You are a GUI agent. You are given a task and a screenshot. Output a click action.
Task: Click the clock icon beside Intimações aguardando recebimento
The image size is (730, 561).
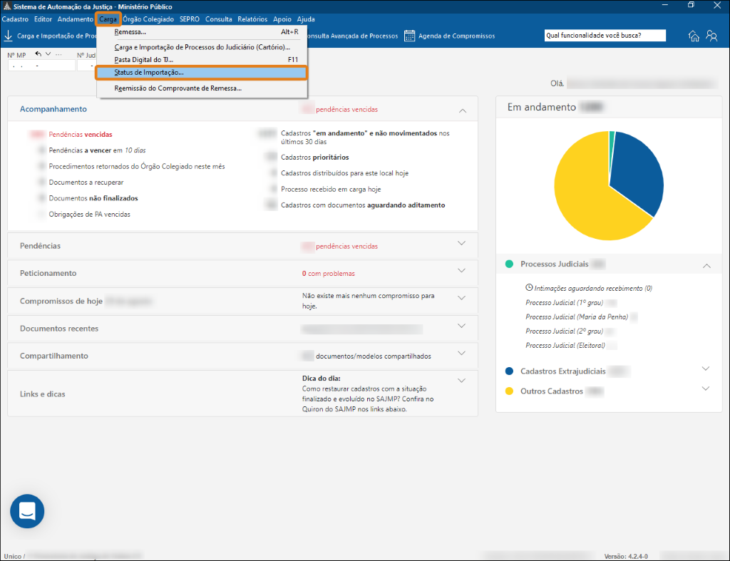[x=529, y=288]
